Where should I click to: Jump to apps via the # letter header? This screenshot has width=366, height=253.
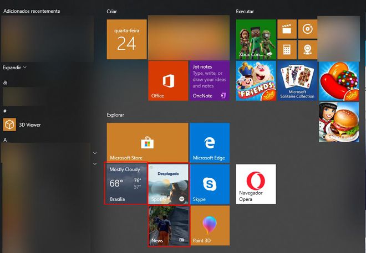[4, 111]
